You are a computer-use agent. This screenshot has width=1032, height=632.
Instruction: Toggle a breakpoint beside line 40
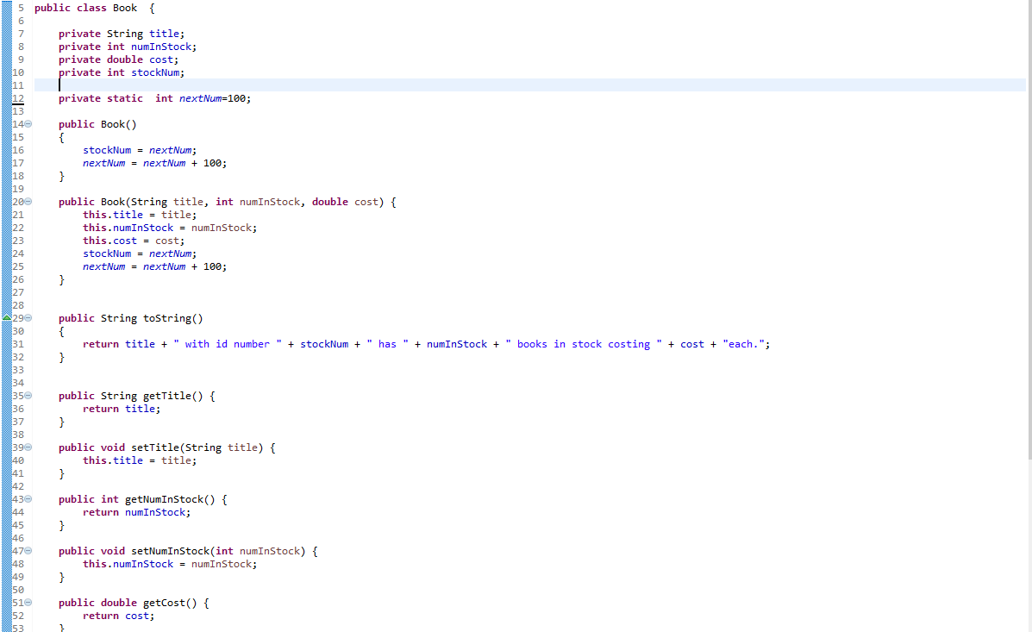point(7,460)
